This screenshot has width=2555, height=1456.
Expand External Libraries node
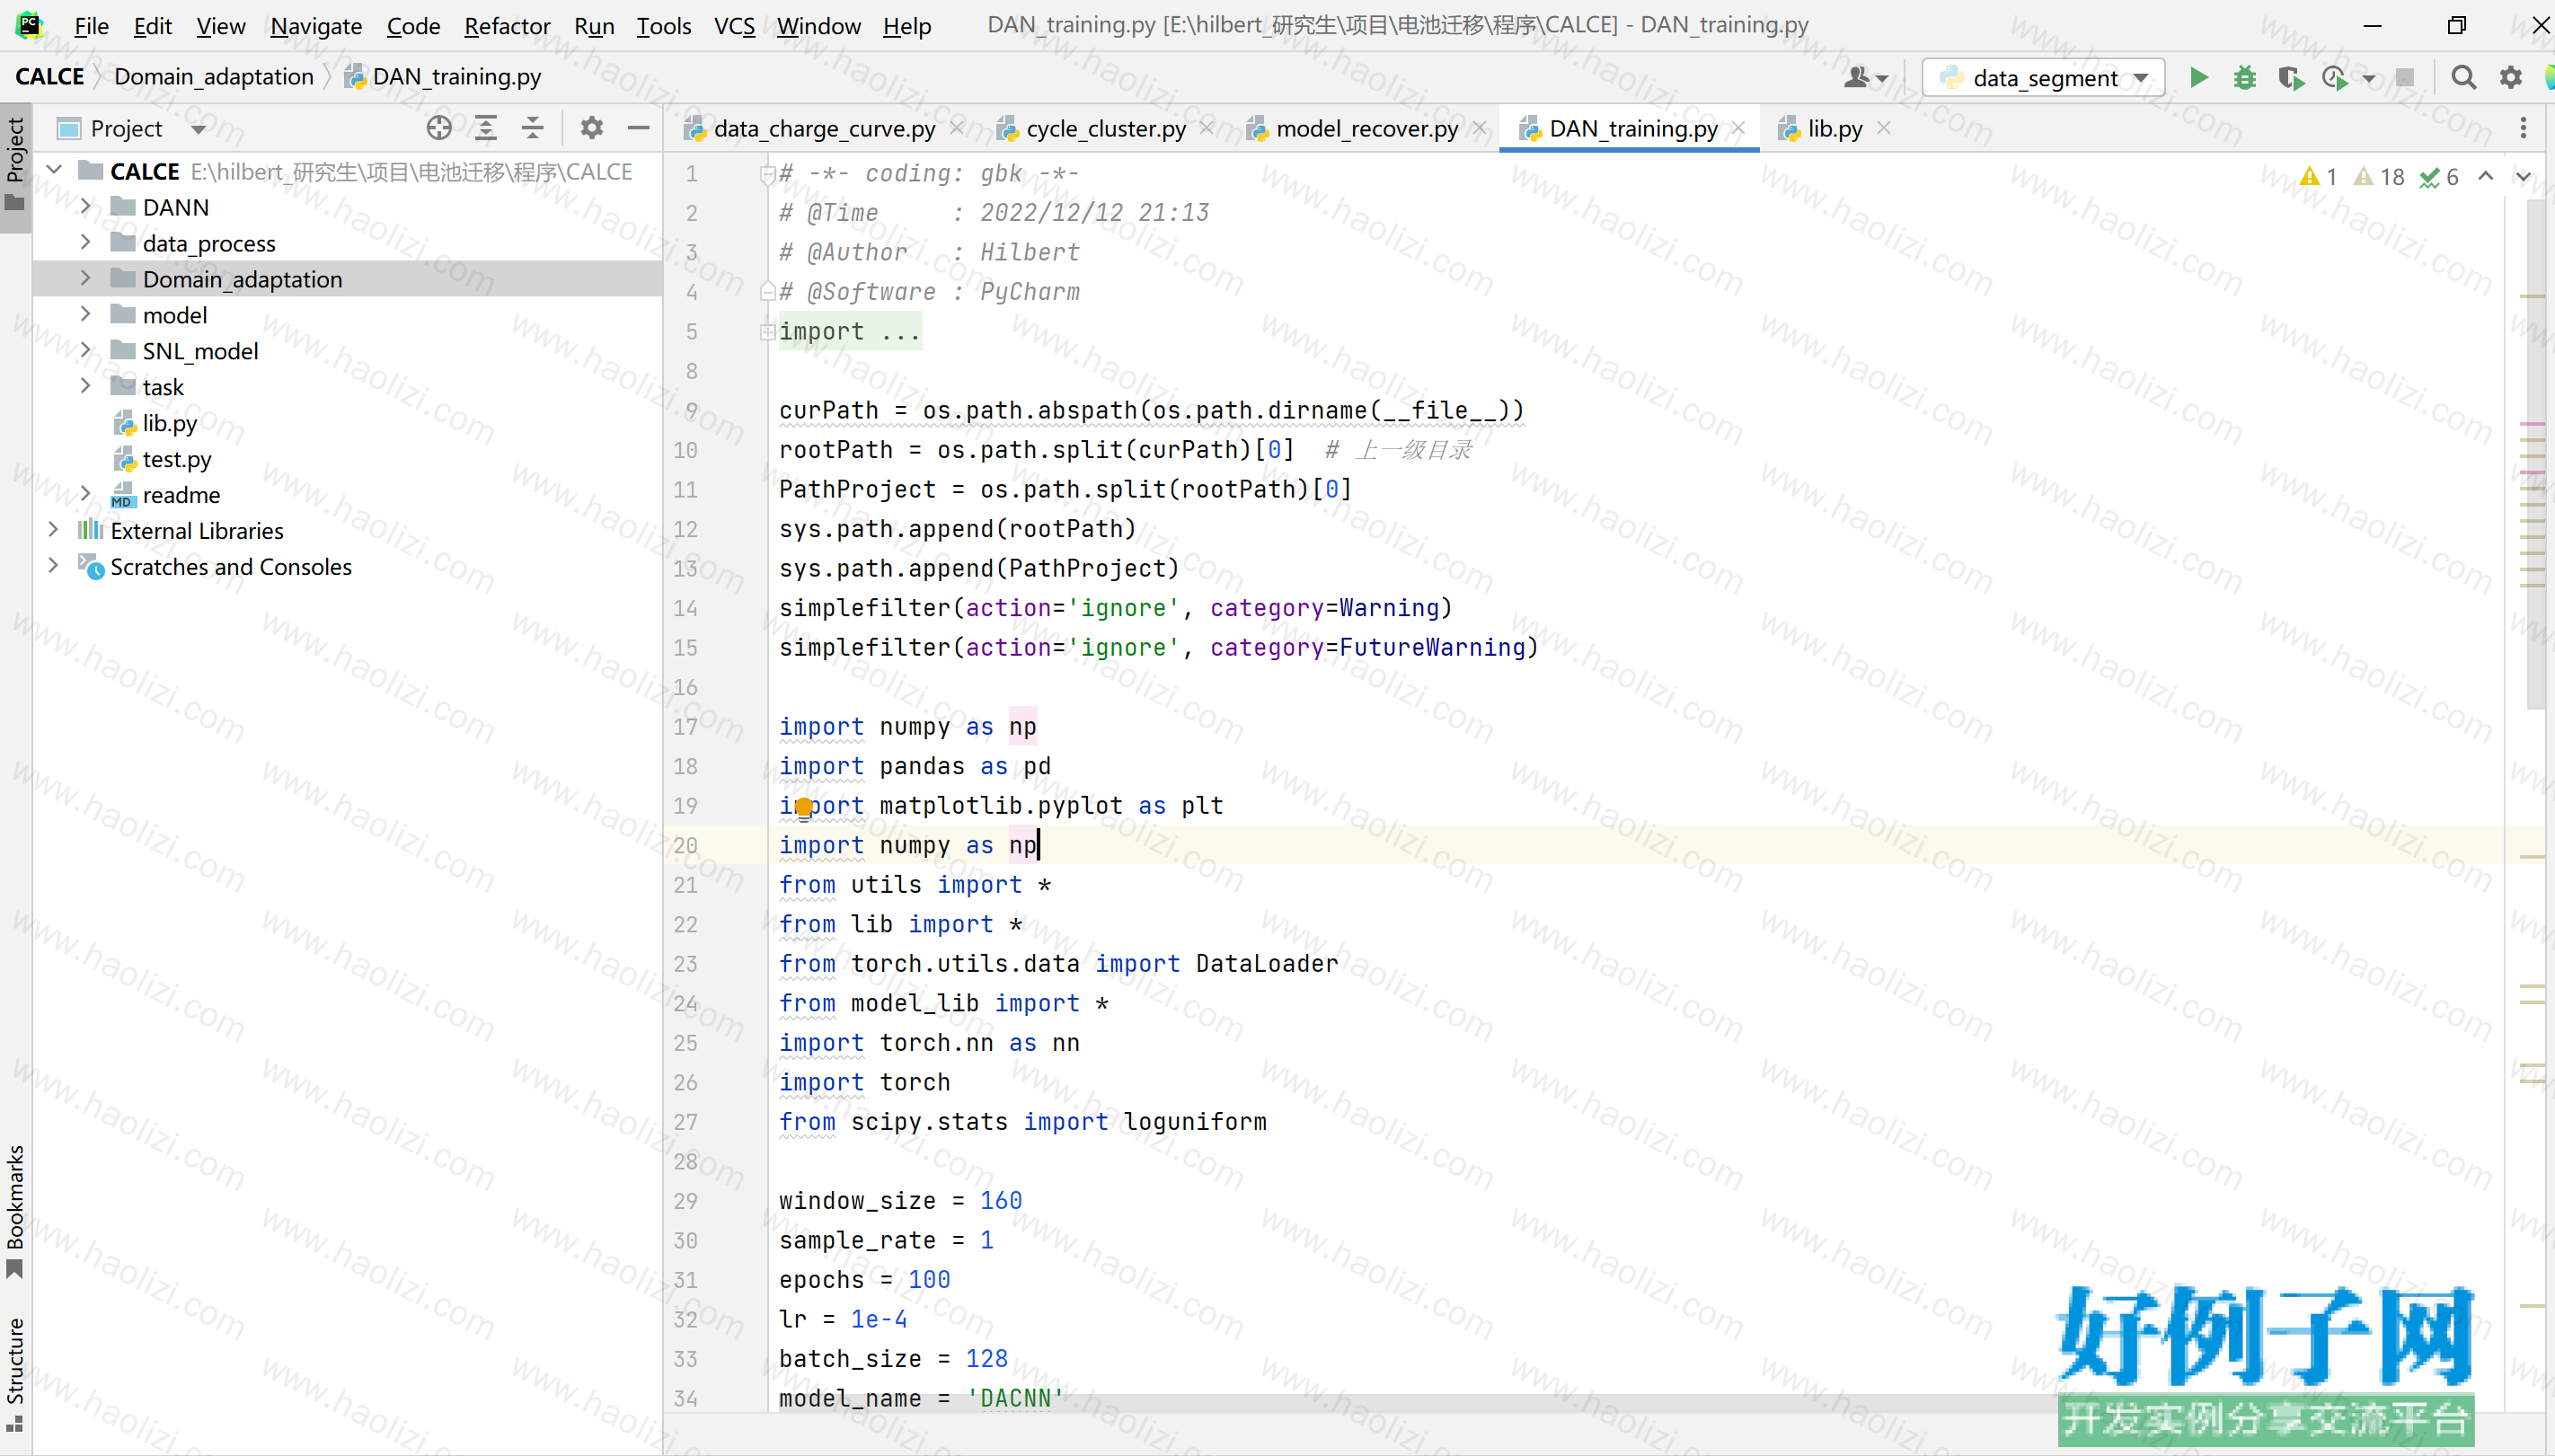click(x=54, y=530)
